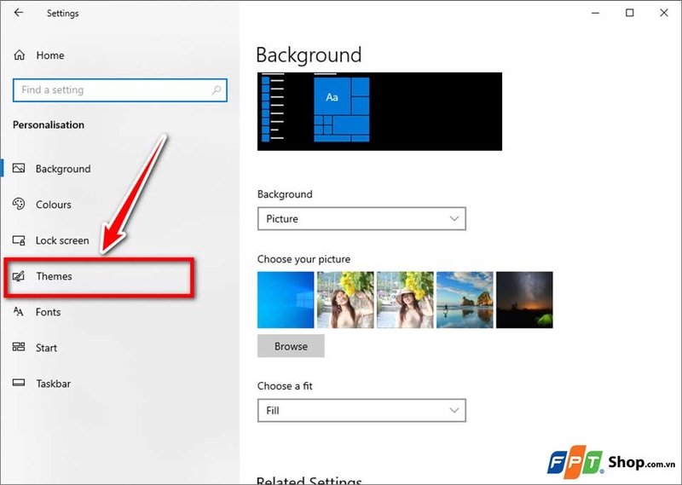Close the Settings window
The image size is (682, 485).
[664, 13]
